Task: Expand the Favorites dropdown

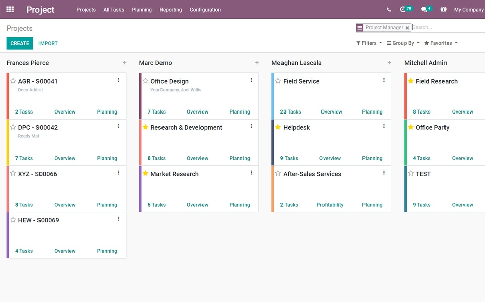Action: (x=440, y=43)
